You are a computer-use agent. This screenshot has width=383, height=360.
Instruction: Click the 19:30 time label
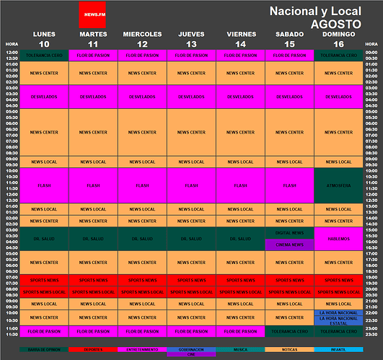tap(371, 284)
